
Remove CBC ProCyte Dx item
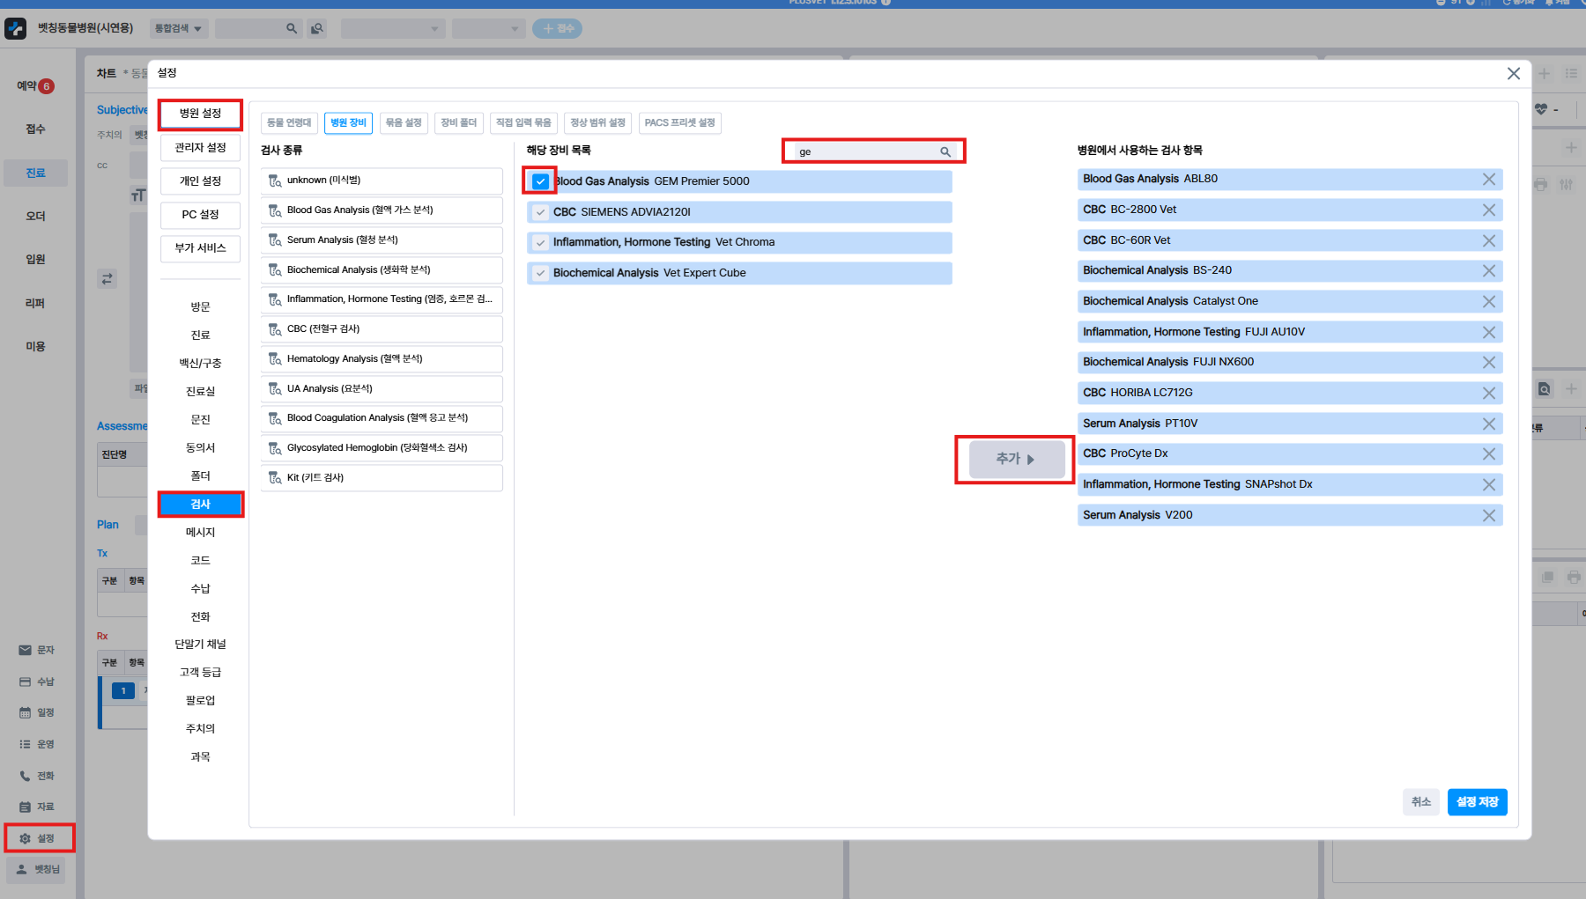click(1489, 453)
